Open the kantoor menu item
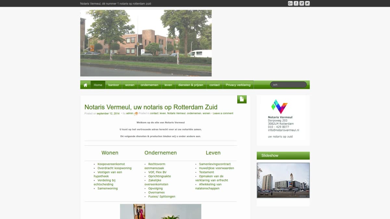 point(113,85)
